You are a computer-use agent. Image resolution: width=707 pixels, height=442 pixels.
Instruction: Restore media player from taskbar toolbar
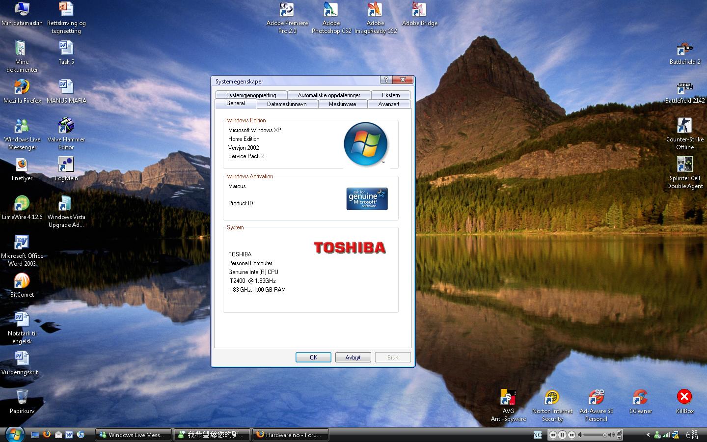pos(619,432)
